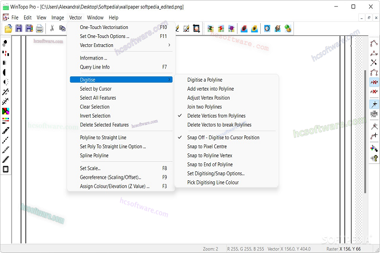This screenshot has width=380, height=253.
Task: Click the rainbow colour bars icon in the left toolbar
Action: [x=5, y=121]
